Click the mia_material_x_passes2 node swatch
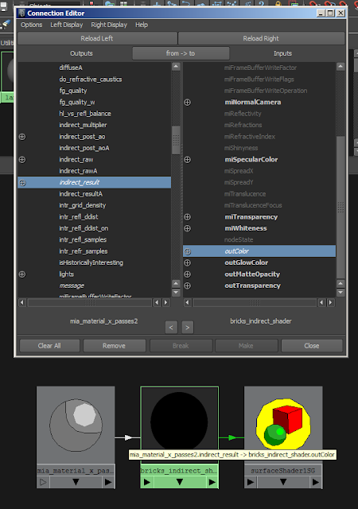The width and height of the screenshot is (358, 509). (x=76, y=425)
